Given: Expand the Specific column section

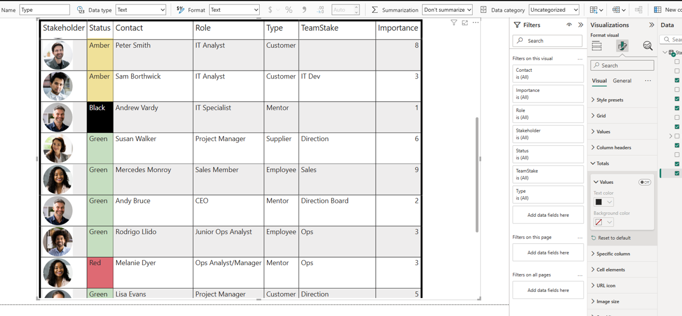Looking at the screenshot, I should (623, 254).
